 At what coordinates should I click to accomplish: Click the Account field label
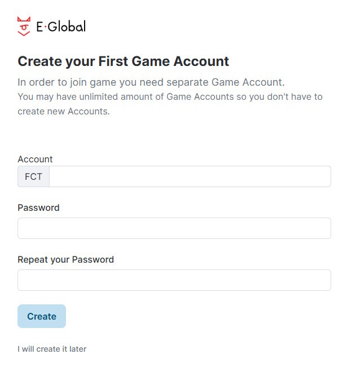tap(35, 160)
